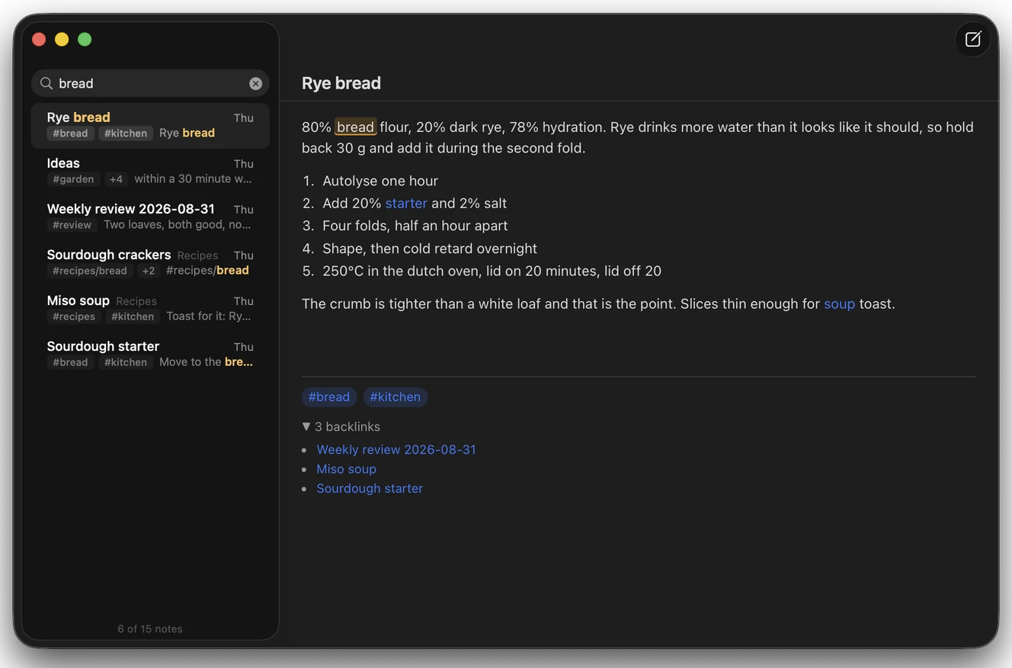Click "Shape, then cold retard overnight" step
This screenshot has height=668, width=1012.
click(x=430, y=249)
